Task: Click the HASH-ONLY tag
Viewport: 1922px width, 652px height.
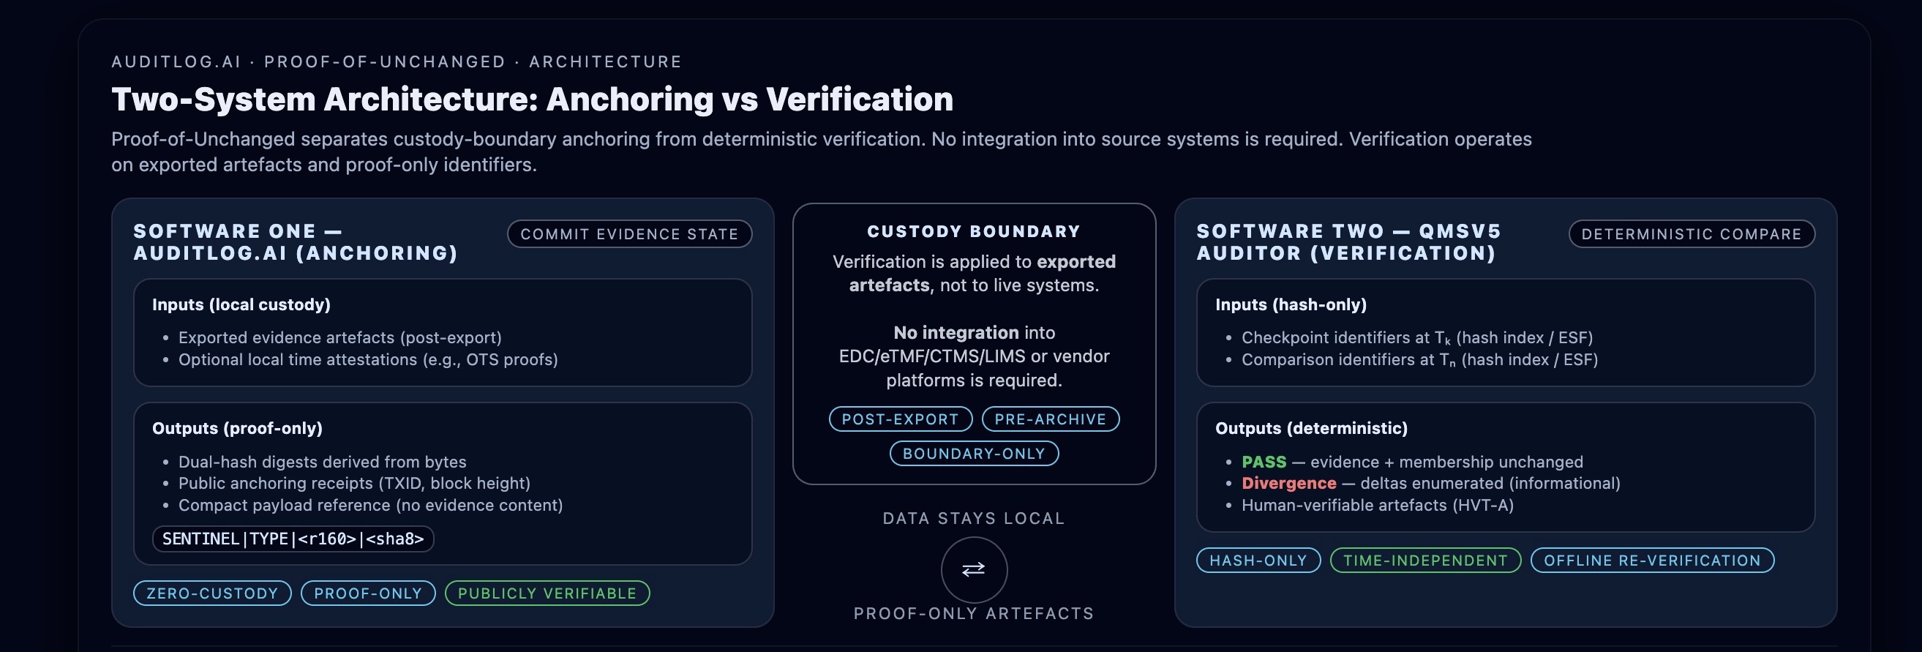Action: point(1258,561)
